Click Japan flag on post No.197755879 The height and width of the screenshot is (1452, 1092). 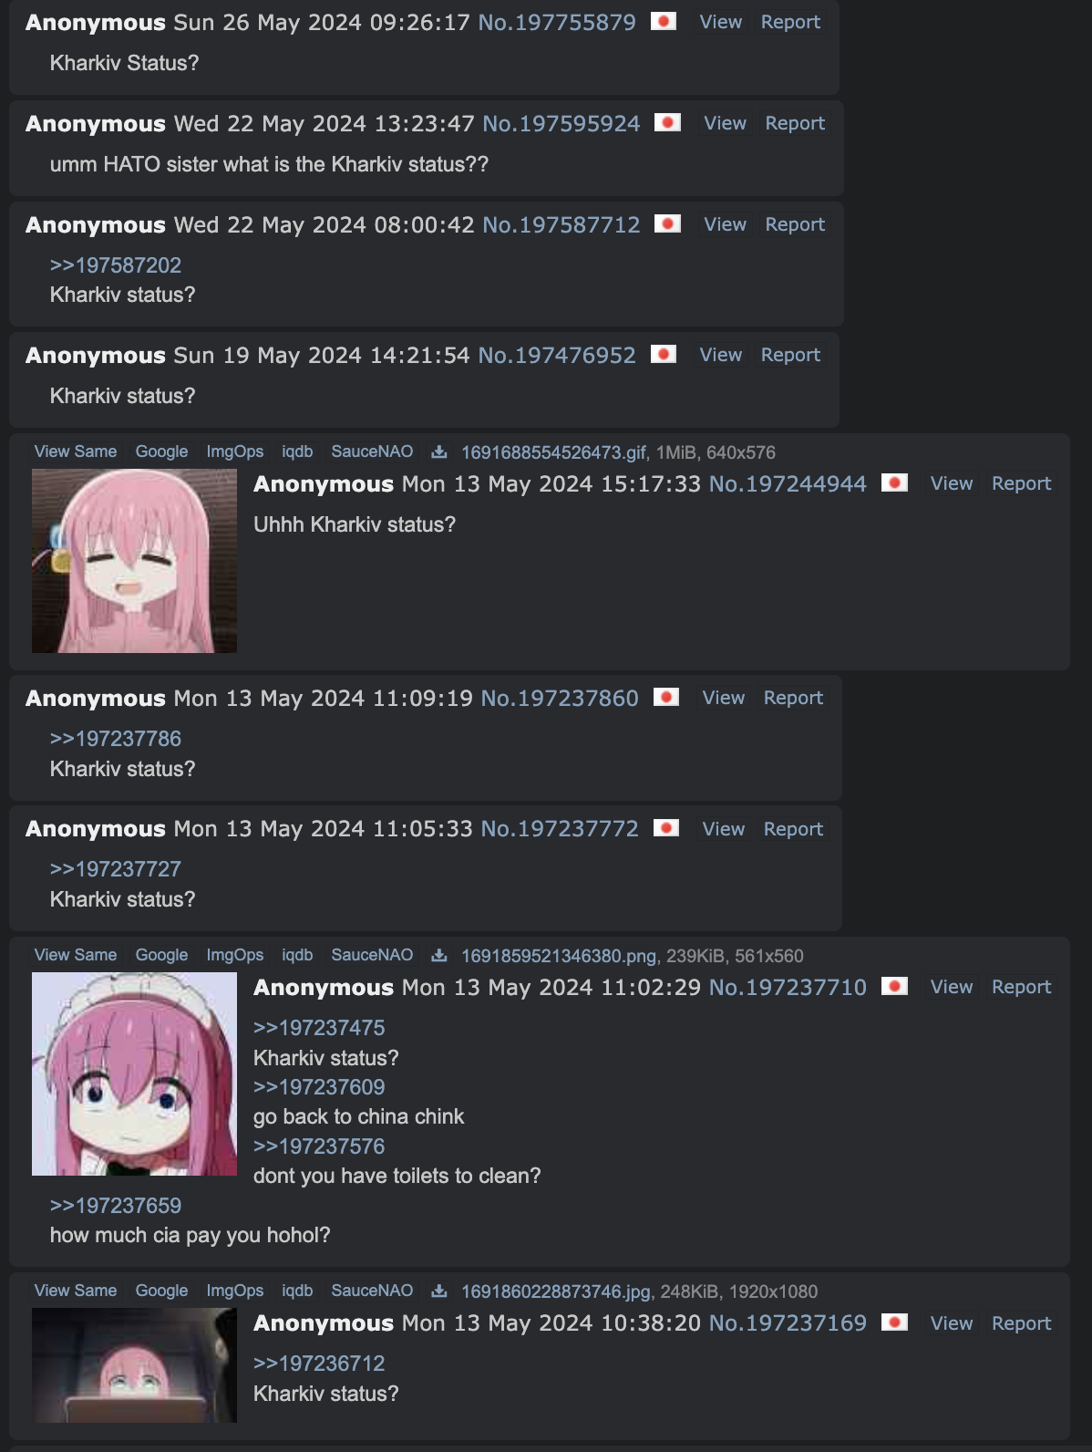click(x=664, y=21)
